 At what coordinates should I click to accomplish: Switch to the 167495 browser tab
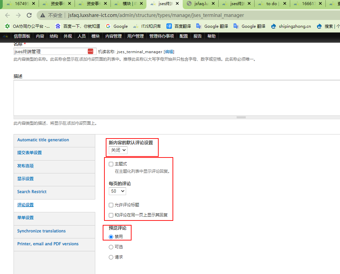[x=21, y=3]
